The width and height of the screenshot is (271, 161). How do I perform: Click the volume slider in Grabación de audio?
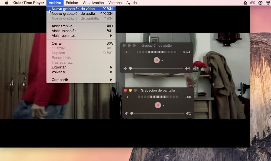[156, 68]
